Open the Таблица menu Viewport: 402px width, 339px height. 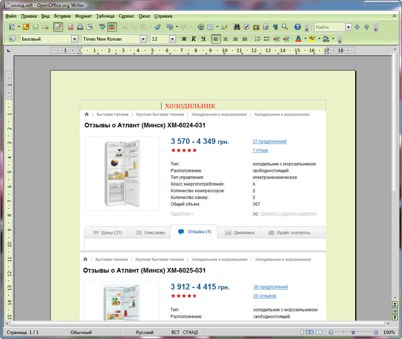(x=105, y=16)
